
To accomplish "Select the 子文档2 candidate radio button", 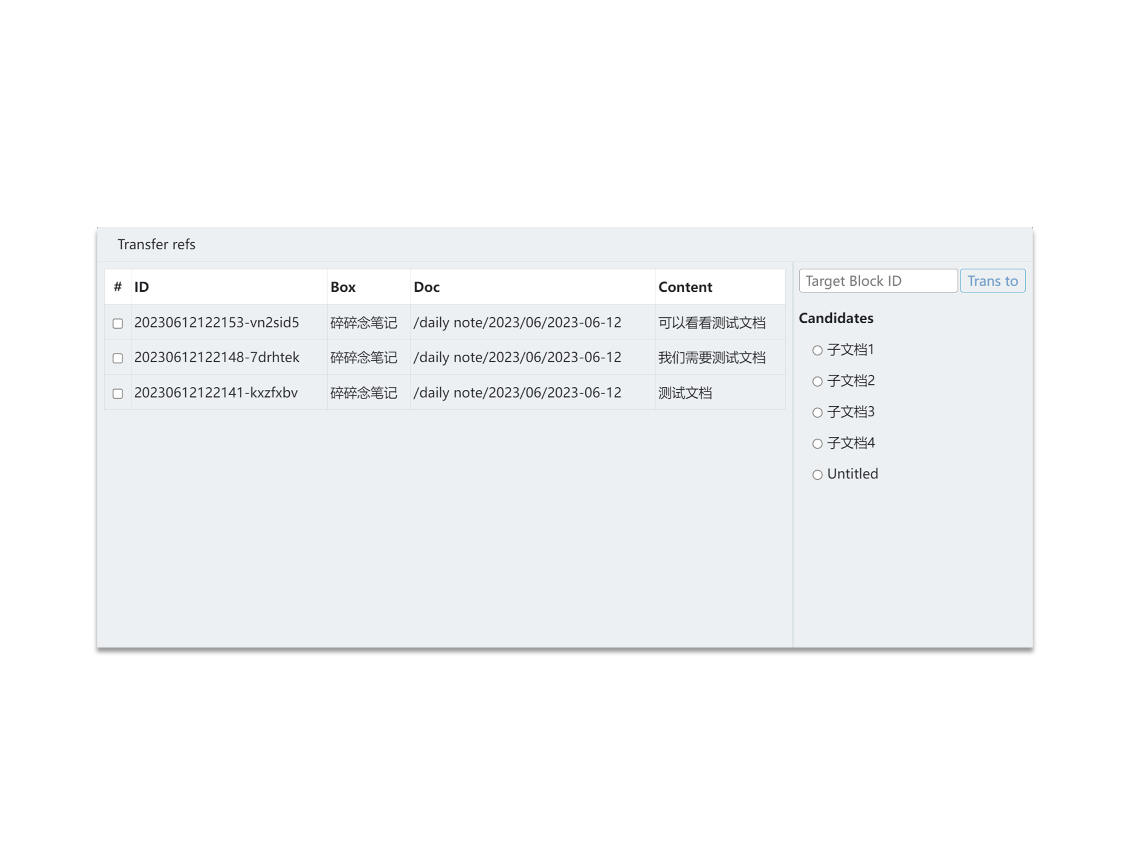I will tap(817, 382).
